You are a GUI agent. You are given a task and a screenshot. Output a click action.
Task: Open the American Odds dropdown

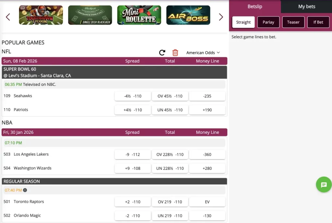click(x=203, y=52)
